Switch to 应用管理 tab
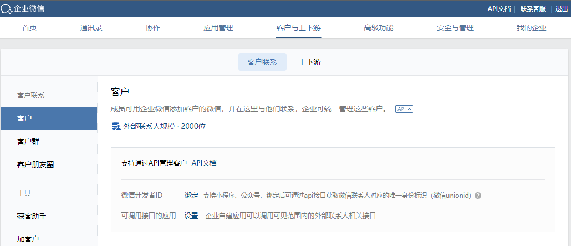The height and width of the screenshot is (246, 571). point(218,28)
